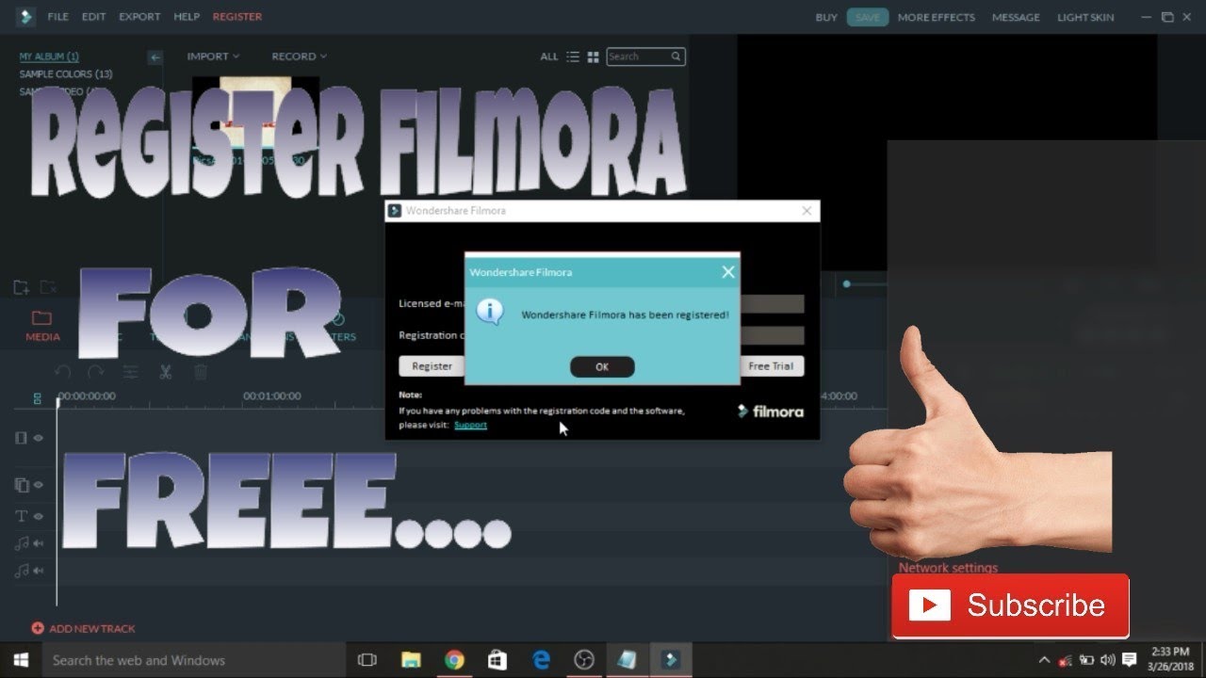
Task: Click OK in the registered message box
Action: click(x=602, y=367)
